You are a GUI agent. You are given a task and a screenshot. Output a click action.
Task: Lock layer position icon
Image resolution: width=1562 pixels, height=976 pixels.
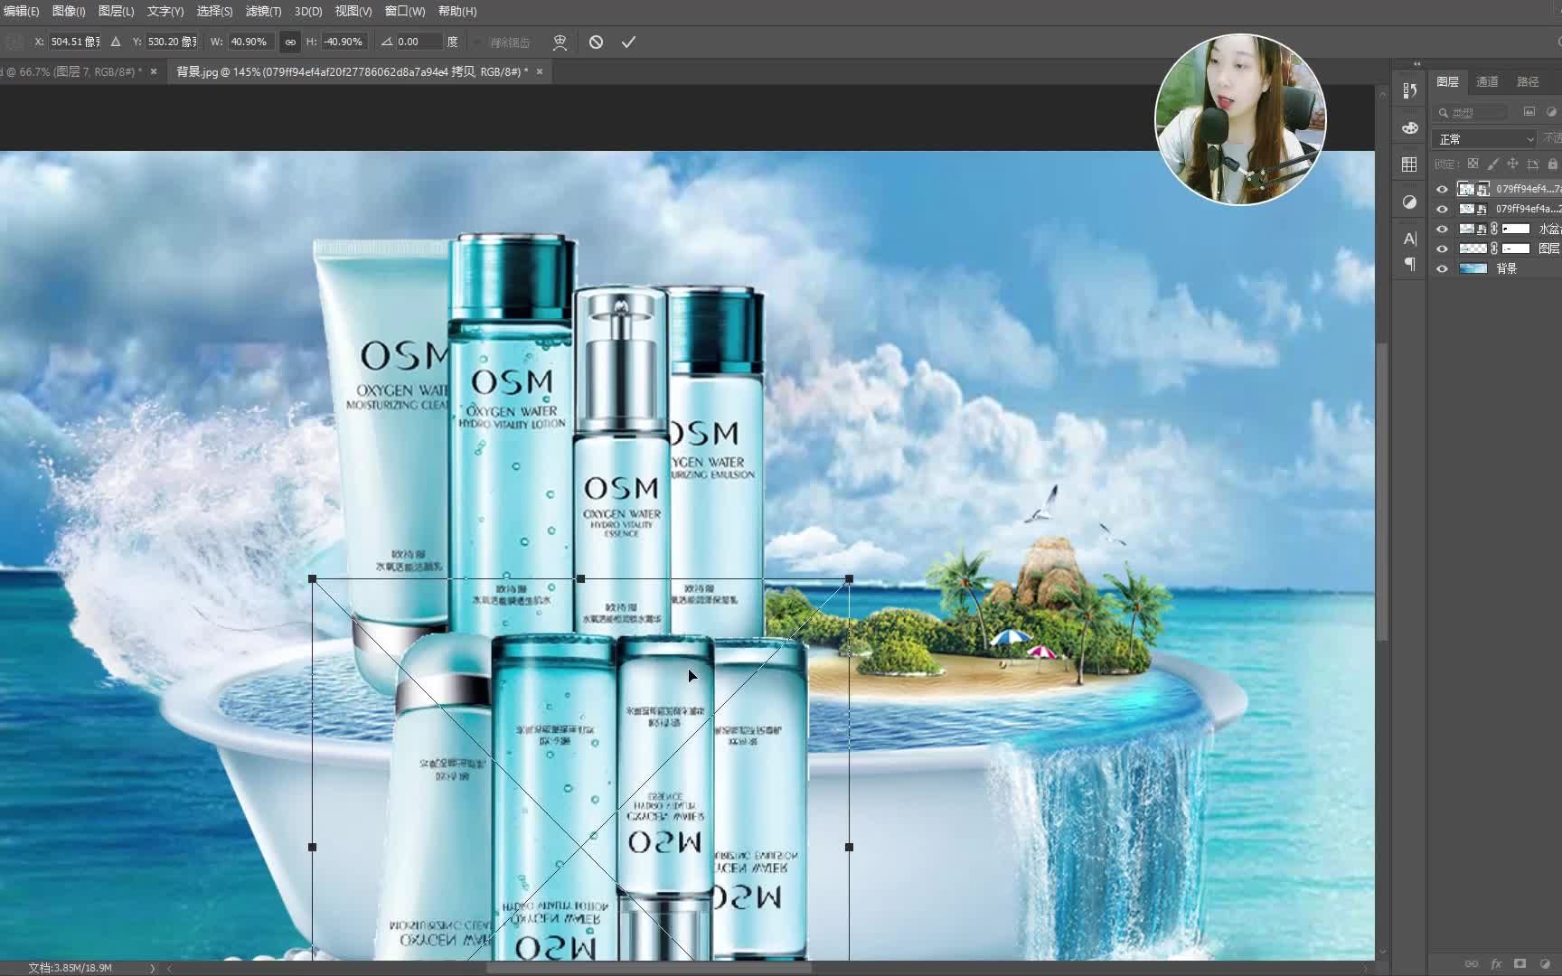(1512, 164)
